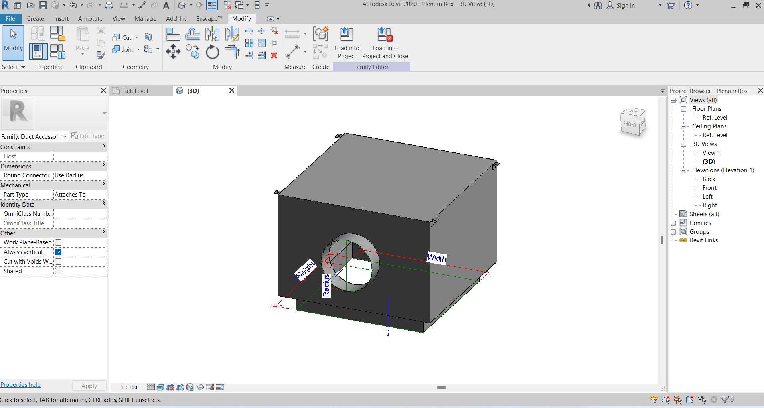Click the 1 : 100 view scale button
Image resolution: width=764 pixels, height=408 pixels.
[129, 387]
